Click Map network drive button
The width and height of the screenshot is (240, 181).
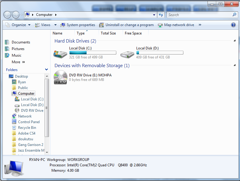[x=176, y=25]
